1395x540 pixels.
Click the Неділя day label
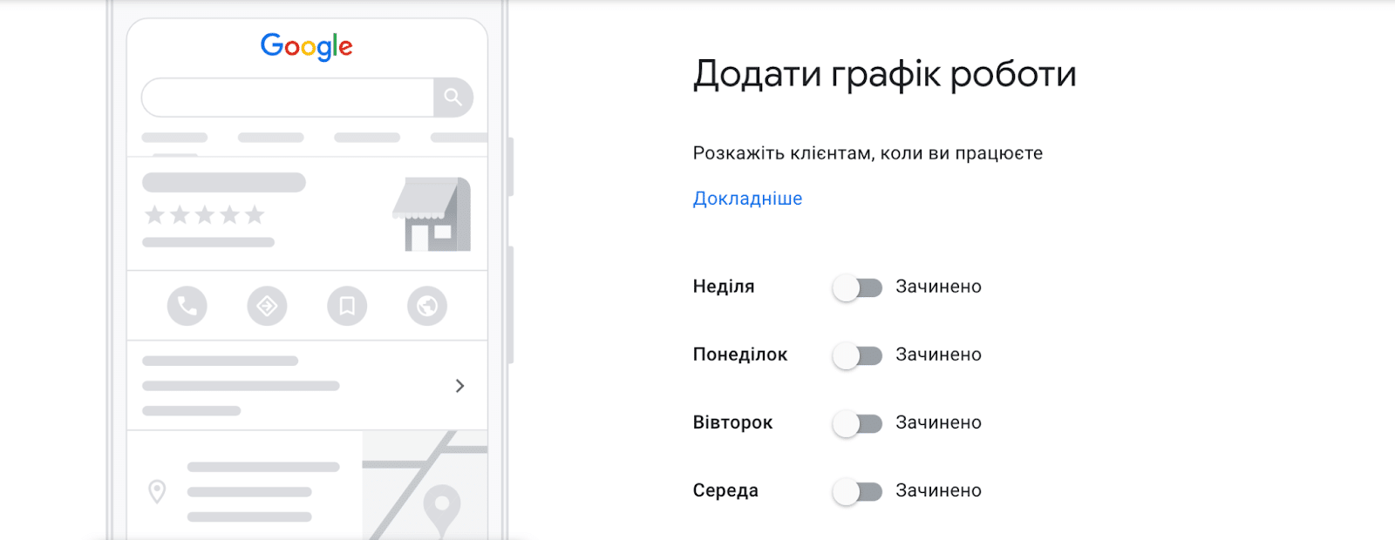click(724, 287)
